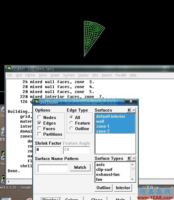Select all Surfaces list icon
Image resolution: width=174 pixels, height=200 pixels.
(129, 110)
